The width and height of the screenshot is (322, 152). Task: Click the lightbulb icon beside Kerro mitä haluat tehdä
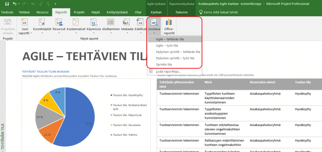pos(201,12)
